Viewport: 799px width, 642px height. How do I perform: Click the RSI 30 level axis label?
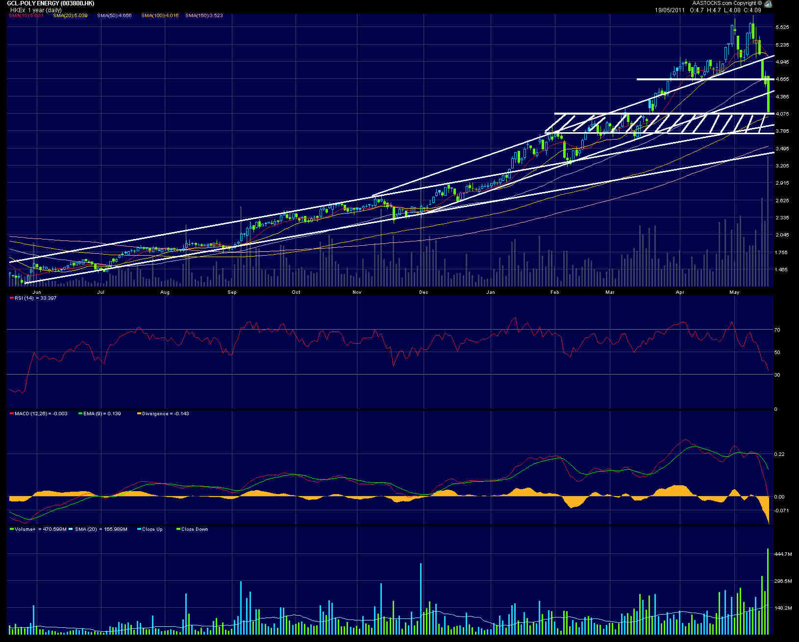[x=777, y=375]
